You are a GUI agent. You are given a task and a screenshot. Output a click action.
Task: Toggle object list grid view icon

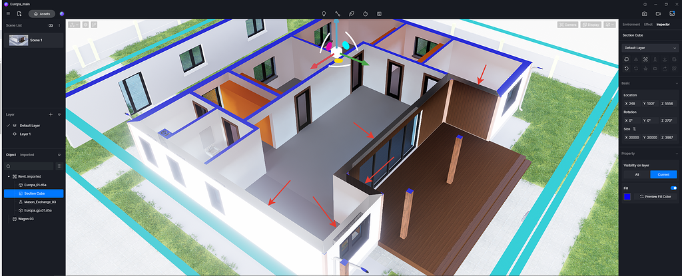pos(59,166)
